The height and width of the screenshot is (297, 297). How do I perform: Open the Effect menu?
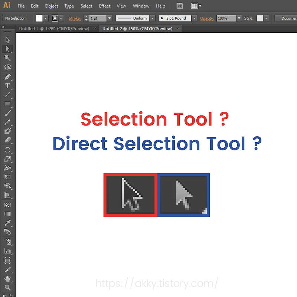point(104,6)
